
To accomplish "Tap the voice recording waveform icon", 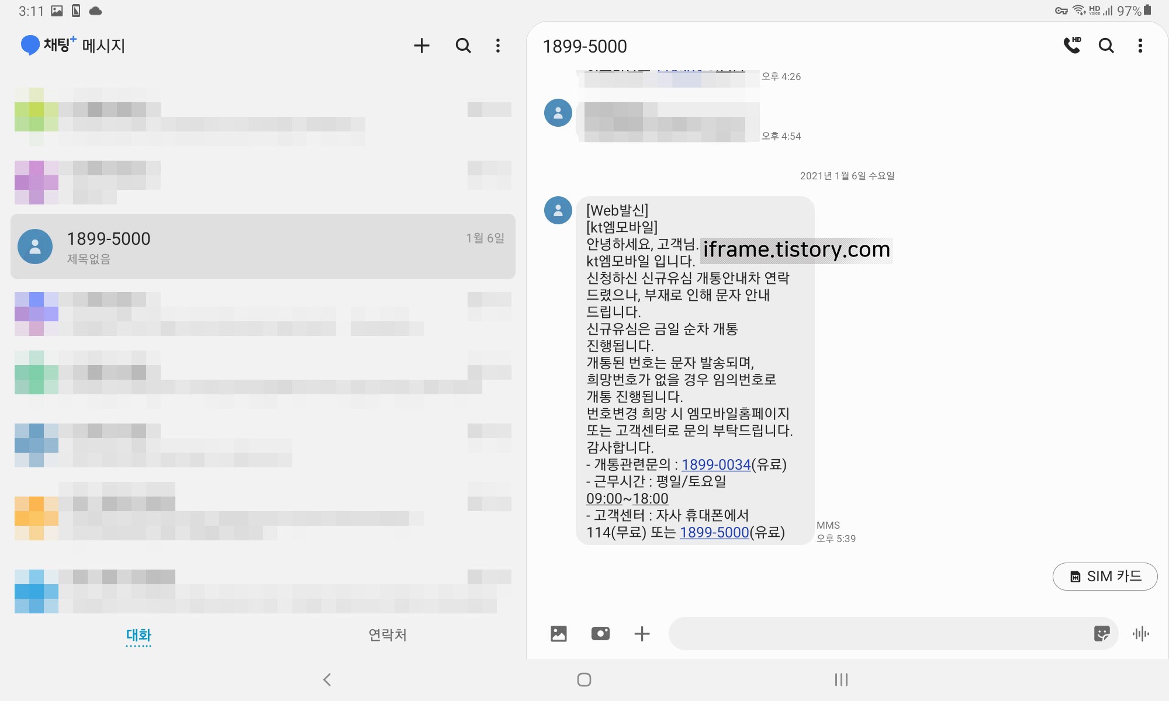I will [1140, 634].
